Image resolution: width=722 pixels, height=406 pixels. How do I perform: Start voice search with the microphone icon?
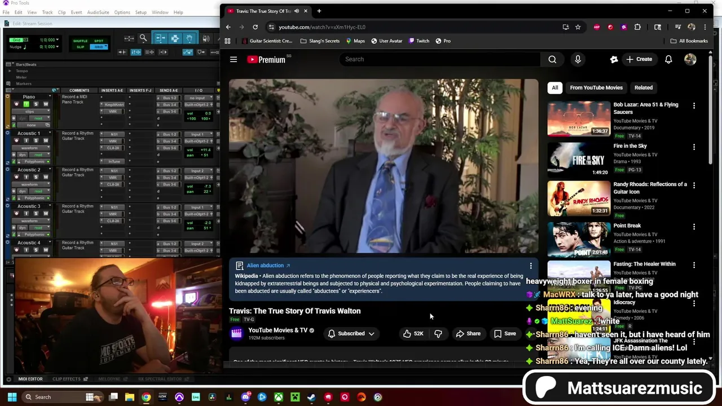578,59
